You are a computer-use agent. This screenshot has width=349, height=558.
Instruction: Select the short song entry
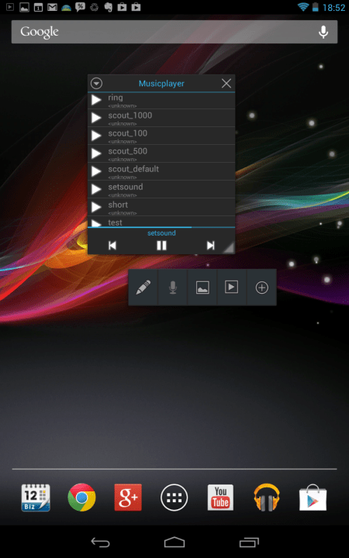tap(161, 207)
